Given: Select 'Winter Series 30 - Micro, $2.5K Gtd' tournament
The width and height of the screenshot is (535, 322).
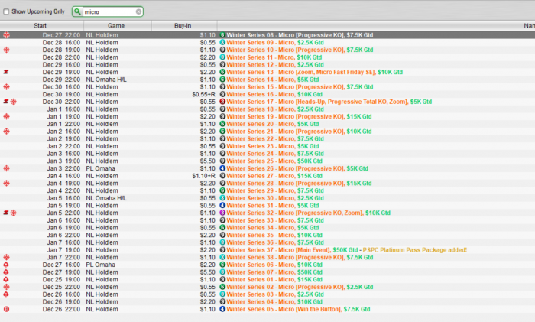Looking at the screenshot, I should coord(275,198).
